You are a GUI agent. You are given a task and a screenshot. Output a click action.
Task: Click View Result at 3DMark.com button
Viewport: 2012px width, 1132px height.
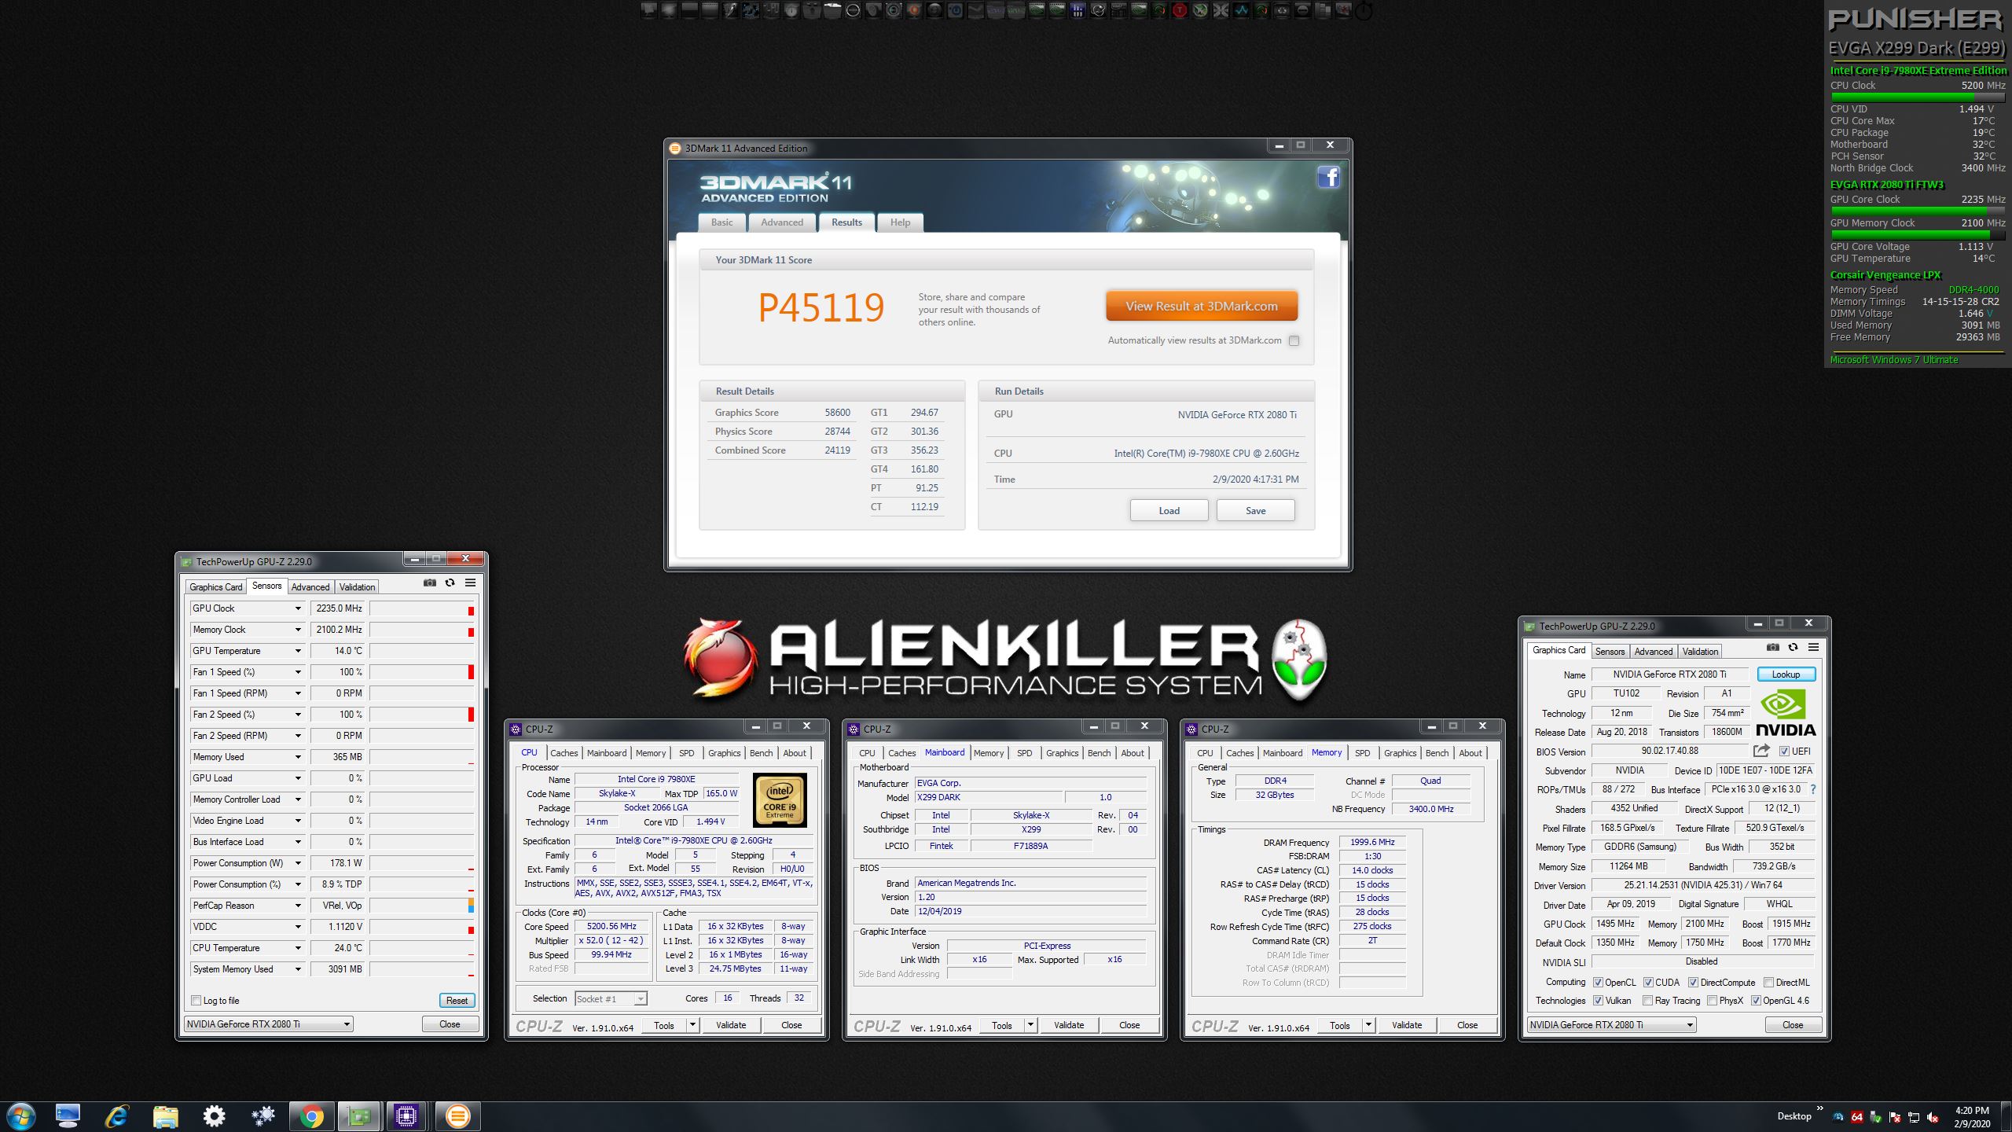[1201, 307]
